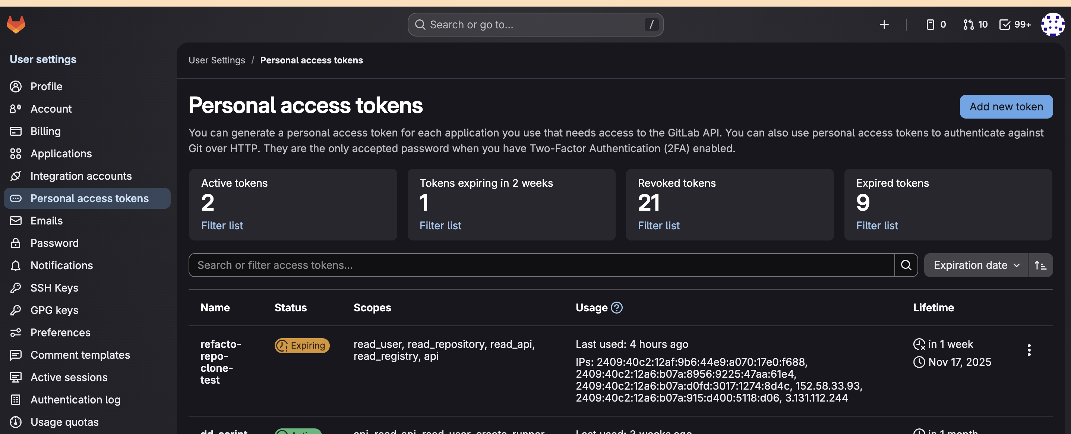The height and width of the screenshot is (434, 1071).
Task: Click the user avatar in top bar
Action: pyautogui.click(x=1052, y=25)
